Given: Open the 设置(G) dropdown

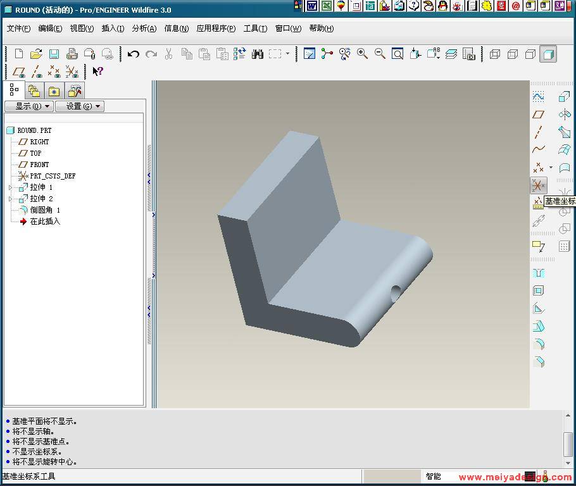Looking at the screenshot, I should (79, 106).
